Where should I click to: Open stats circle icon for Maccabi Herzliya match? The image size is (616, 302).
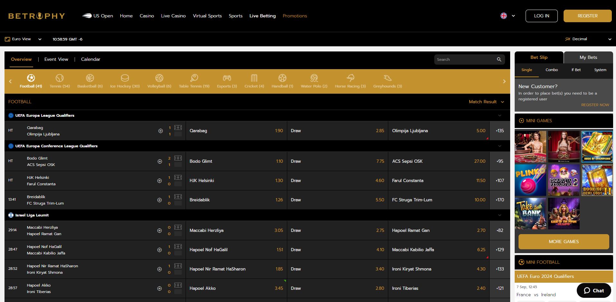pos(160,231)
